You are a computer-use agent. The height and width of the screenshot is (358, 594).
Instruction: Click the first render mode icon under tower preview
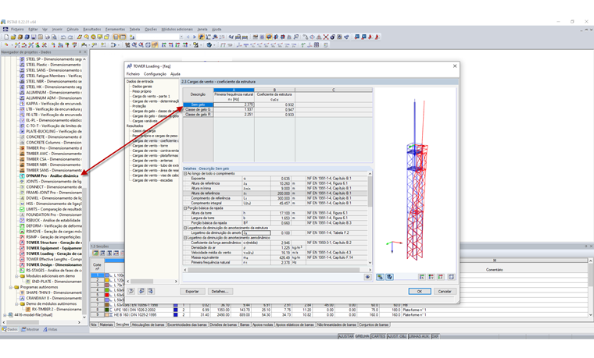[x=380, y=277]
